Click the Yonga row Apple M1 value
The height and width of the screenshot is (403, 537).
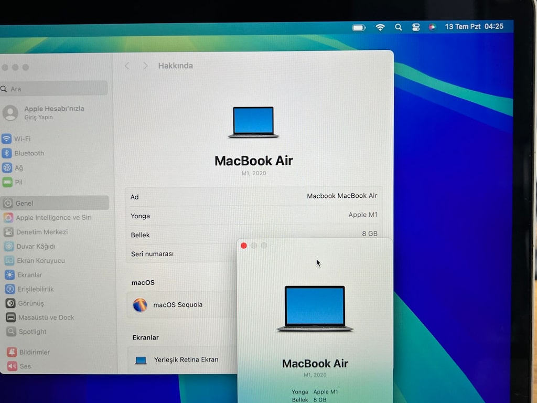pos(363,215)
